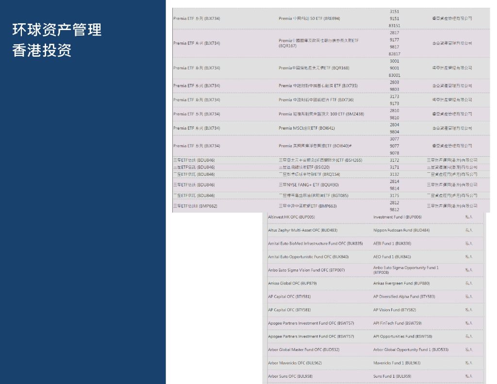This screenshot has height=384, width=497.
Task: Click stock code 3172
Action: 394,160
